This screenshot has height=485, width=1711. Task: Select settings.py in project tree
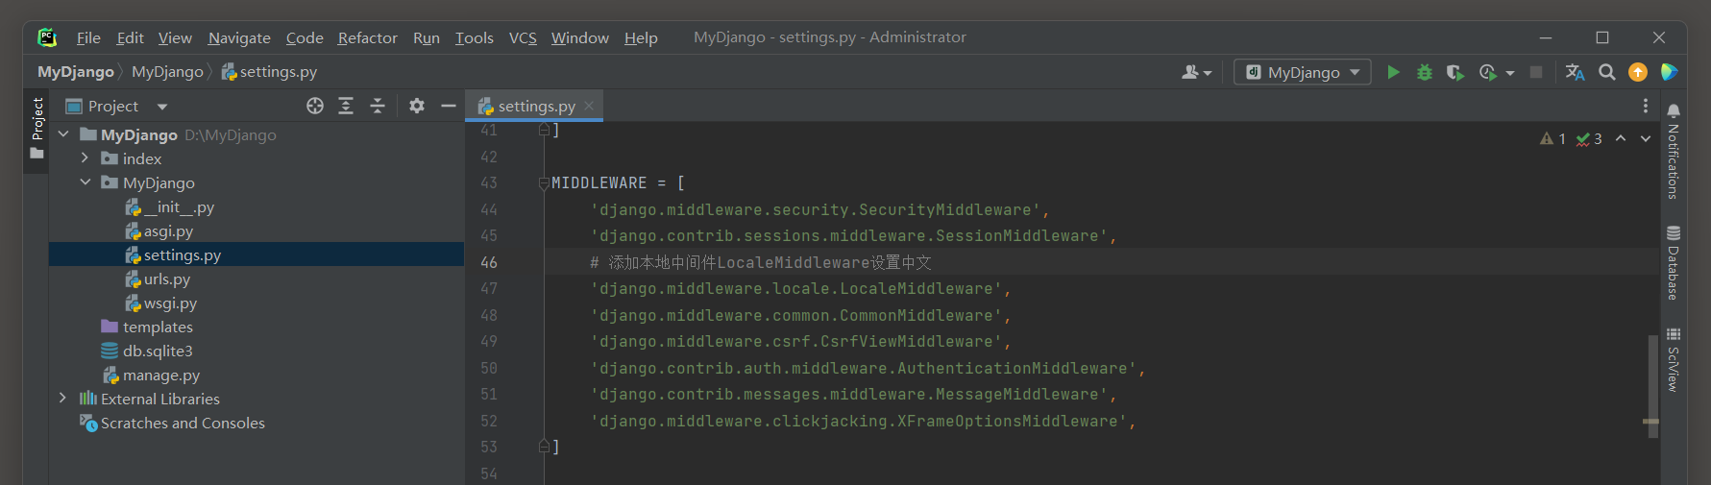(x=257, y=255)
